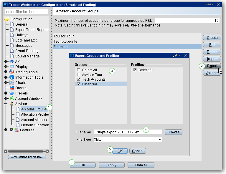Select Hotkeys in configuration tree

click(22, 35)
